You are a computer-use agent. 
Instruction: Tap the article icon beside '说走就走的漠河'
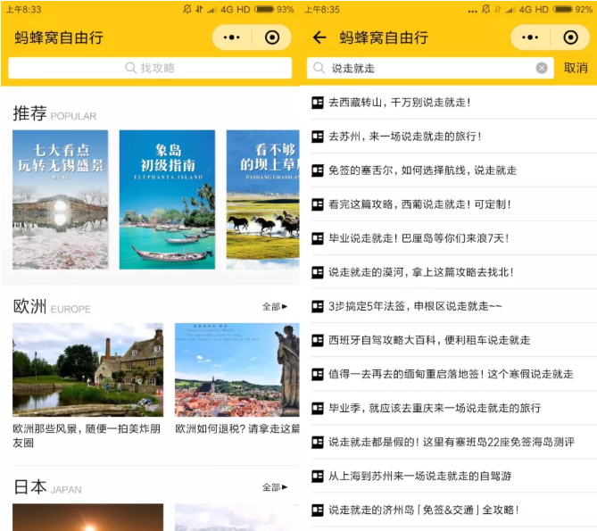(318, 272)
